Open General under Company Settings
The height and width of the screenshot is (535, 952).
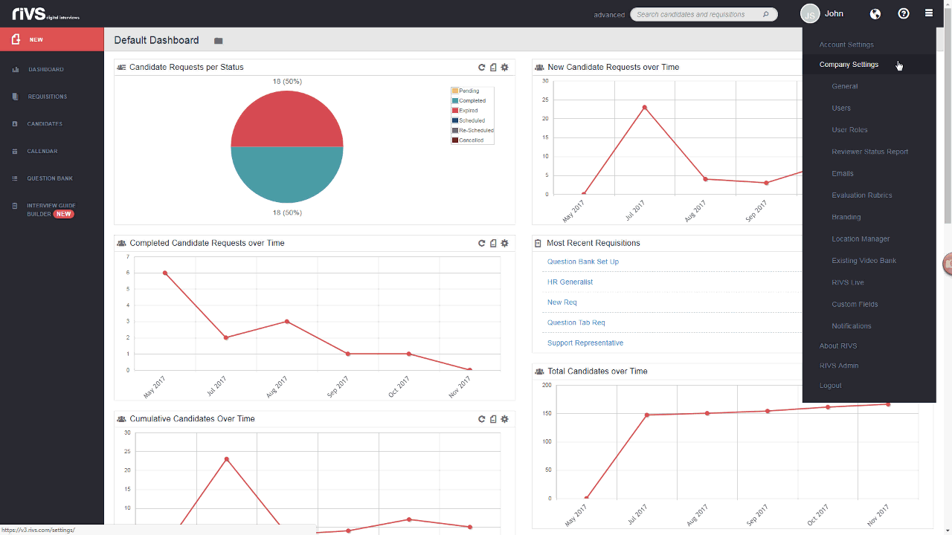point(845,86)
